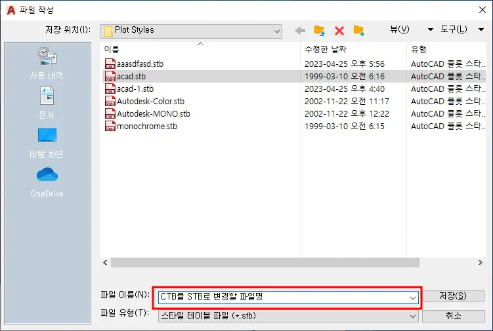Viewport: 493px width, 331px height.
Task: Sort by the 이름 column header
Action: [112, 49]
